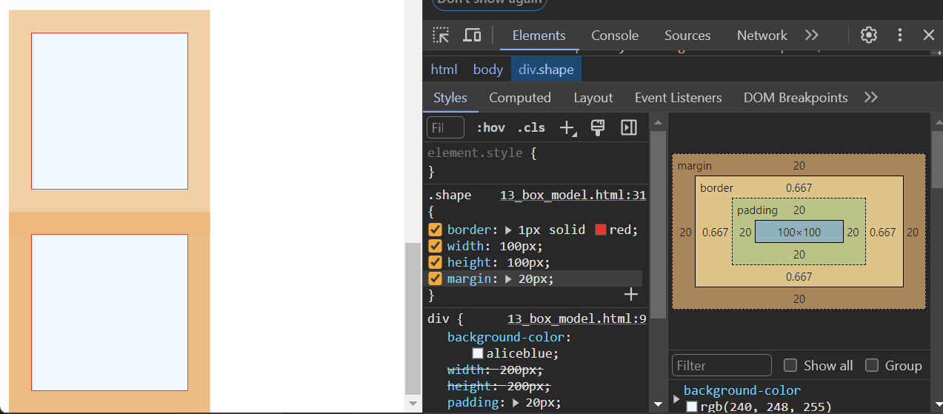
Task: Switch to the Elements tab
Action: click(x=539, y=35)
